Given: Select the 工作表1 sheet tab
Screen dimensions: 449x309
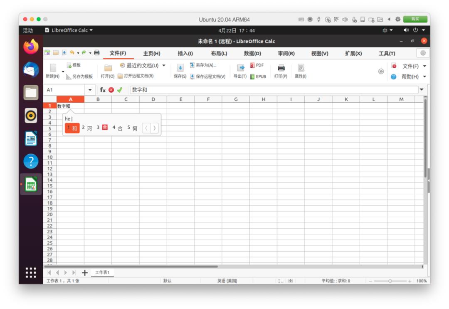Looking at the screenshot, I should [x=102, y=272].
